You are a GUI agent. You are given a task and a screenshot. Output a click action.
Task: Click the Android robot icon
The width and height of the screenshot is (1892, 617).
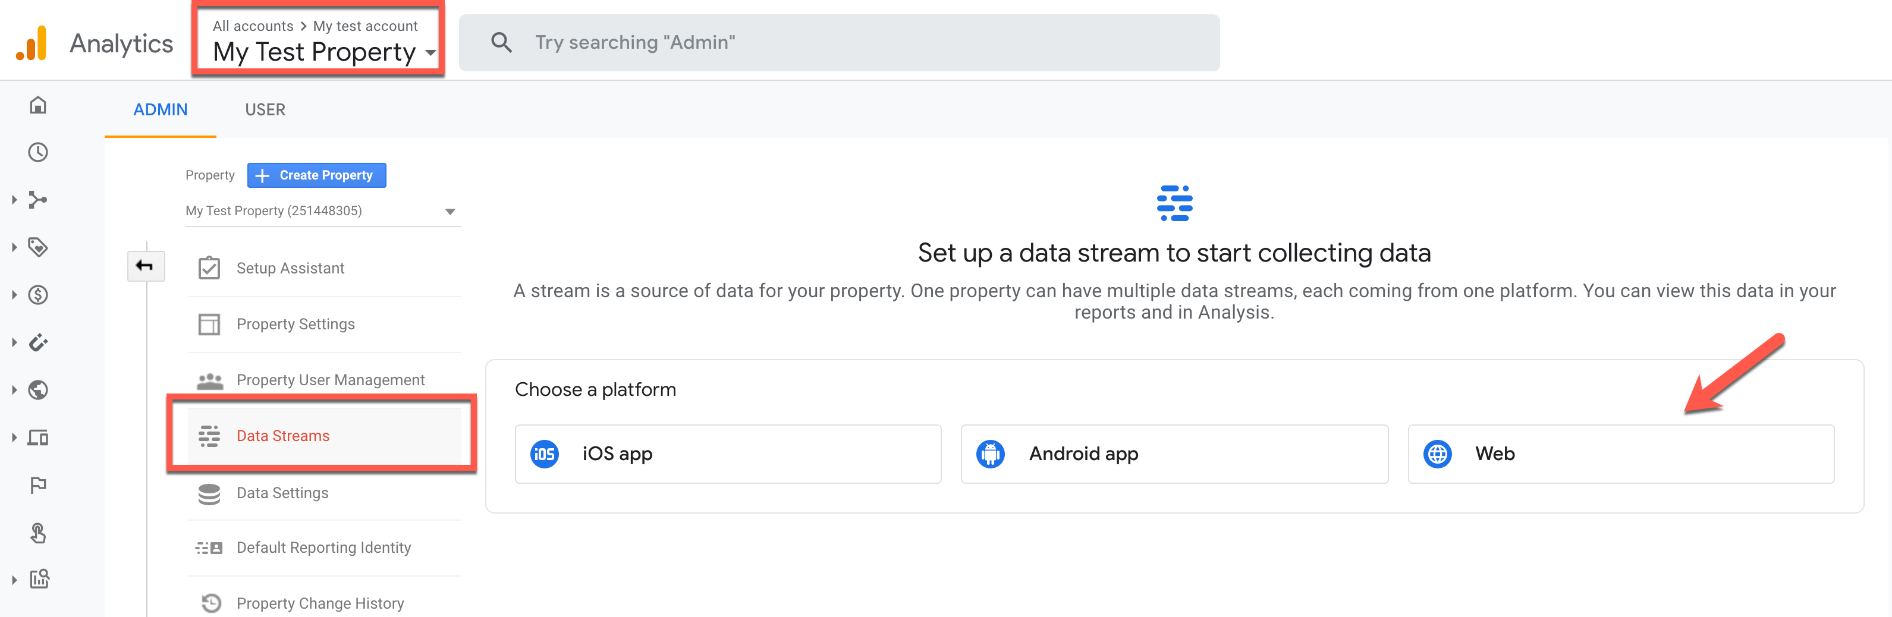pyautogui.click(x=990, y=454)
